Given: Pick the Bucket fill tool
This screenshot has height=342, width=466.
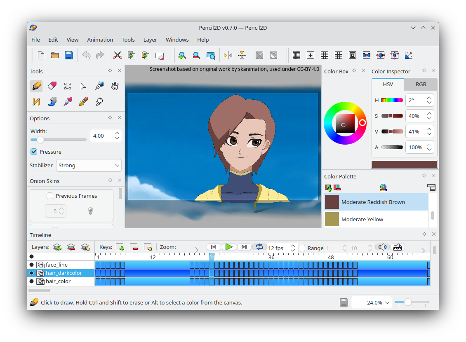Looking at the screenshot, I should tap(52, 101).
